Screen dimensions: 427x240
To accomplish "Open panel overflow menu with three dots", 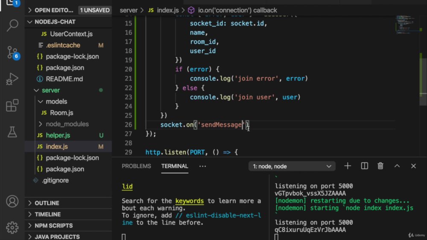I will tap(202, 166).
